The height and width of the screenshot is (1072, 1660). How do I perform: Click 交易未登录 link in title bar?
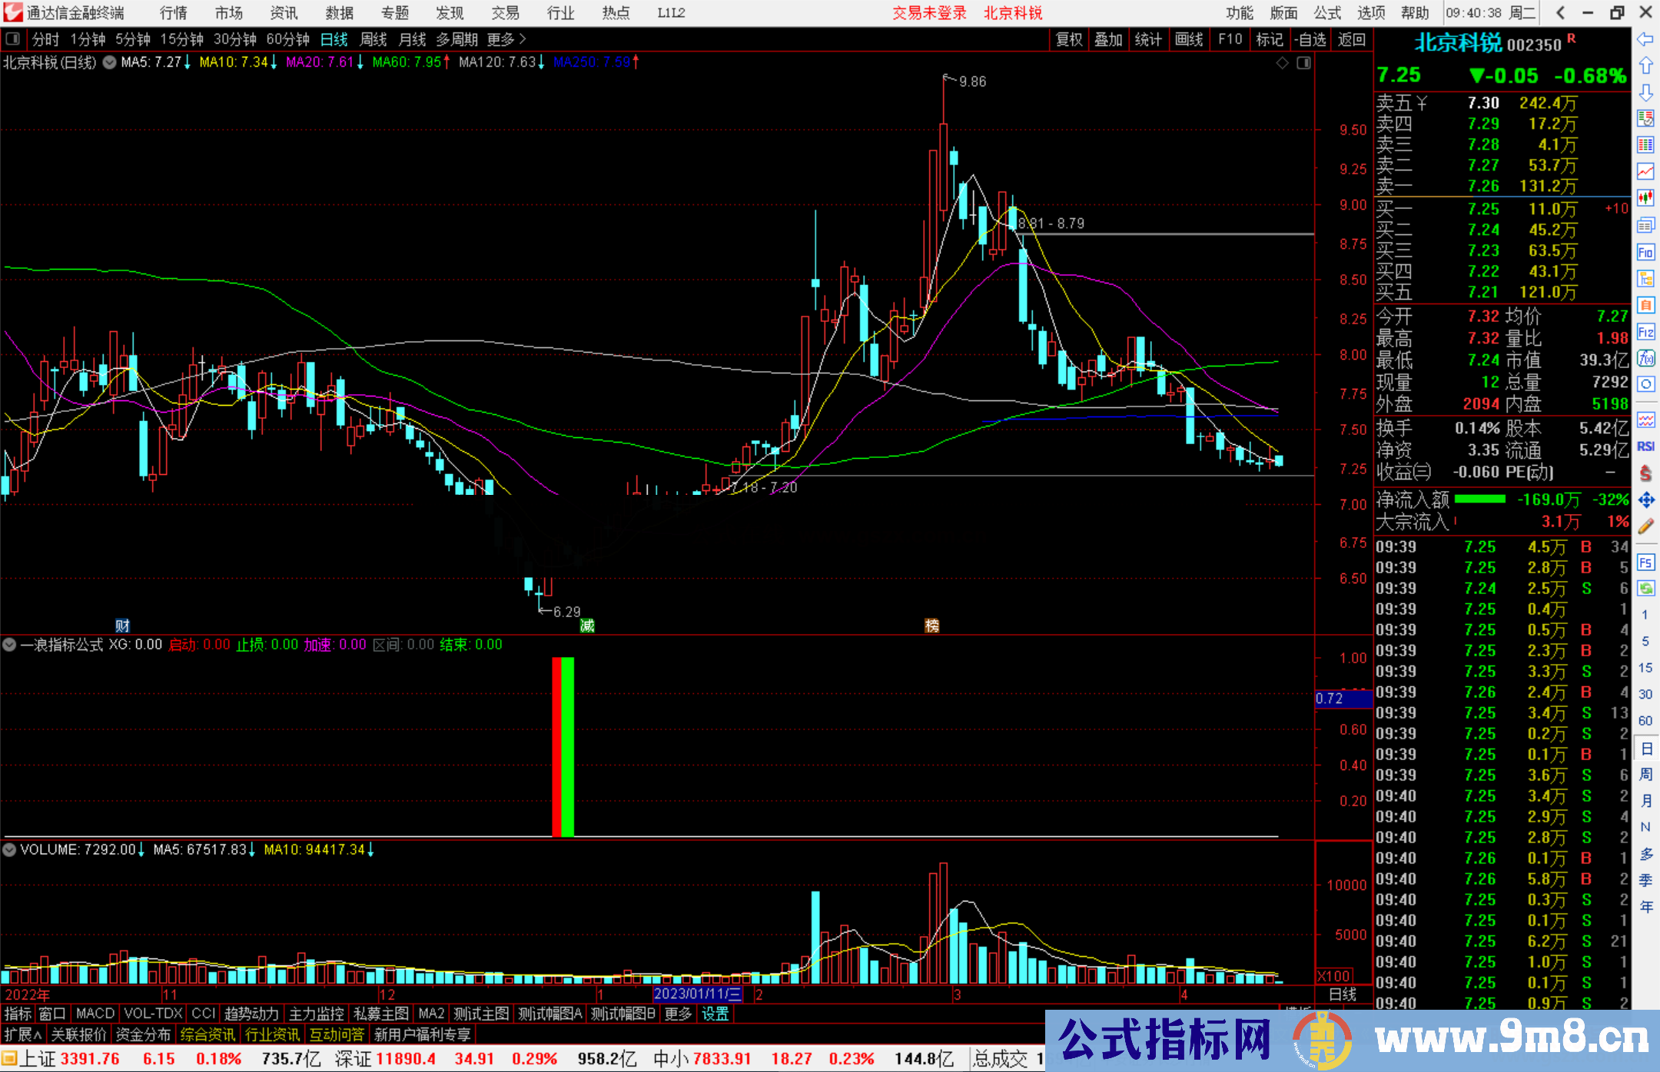929,13
